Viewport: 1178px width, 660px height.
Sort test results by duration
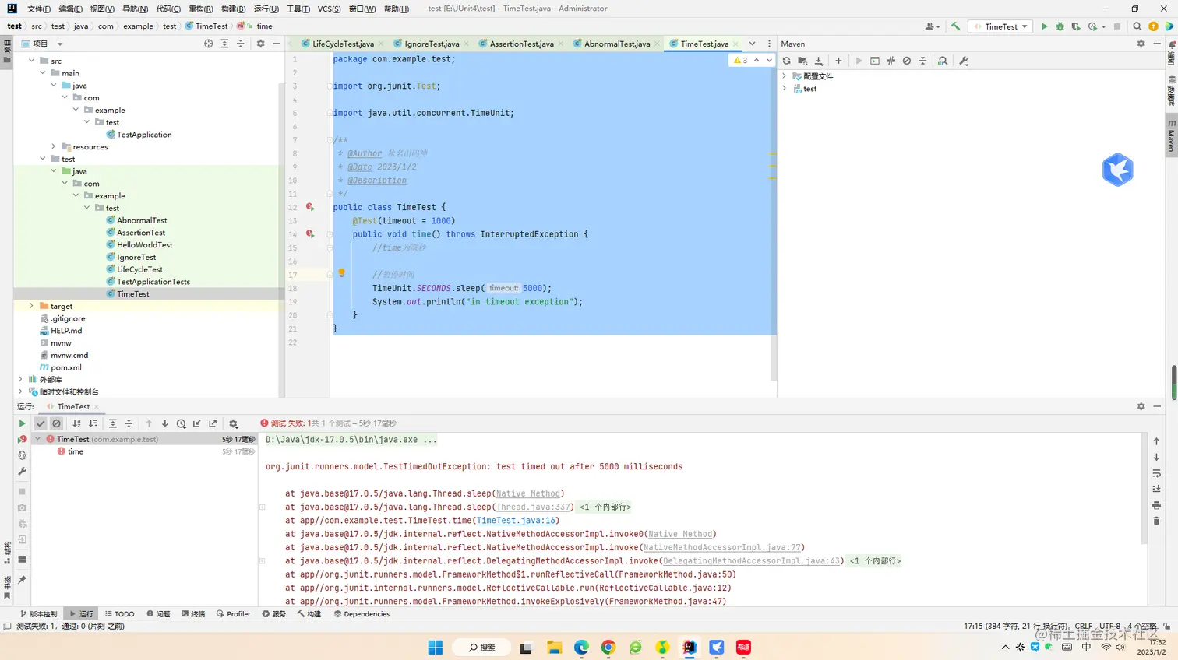coord(93,423)
